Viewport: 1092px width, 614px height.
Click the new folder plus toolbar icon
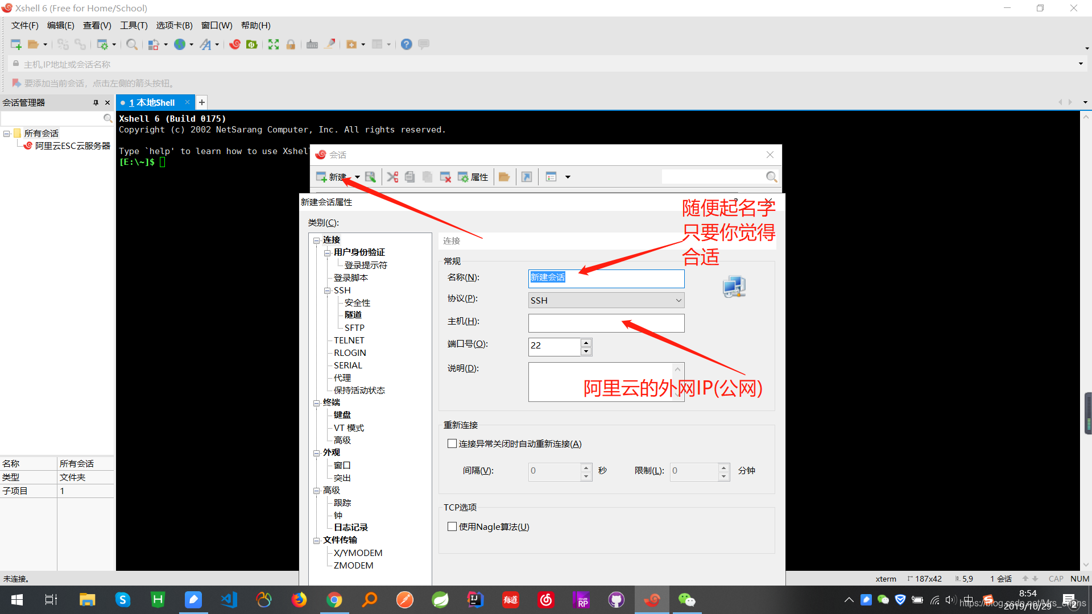(351, 44)
